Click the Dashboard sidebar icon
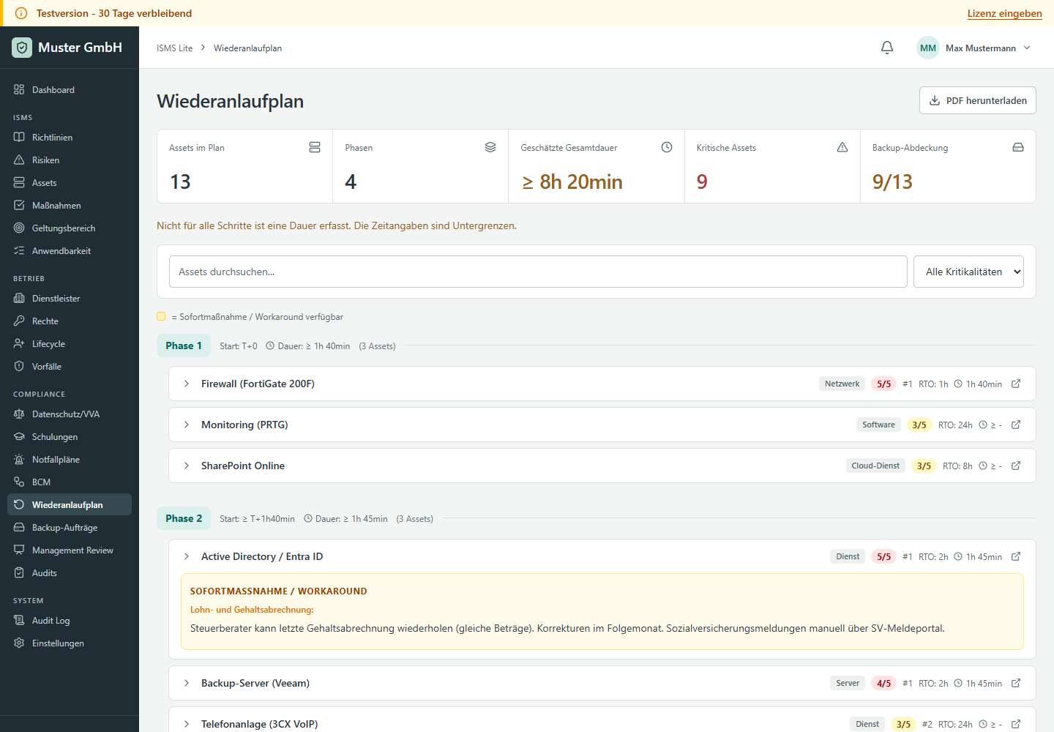This screenshot has width=1054, height=732. pyautogui.click(x=19, y=89)
